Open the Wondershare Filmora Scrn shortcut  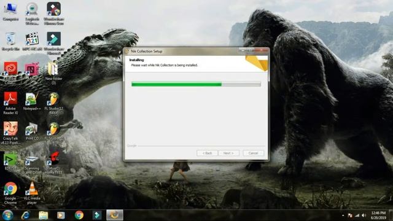[x=53, y=14]
